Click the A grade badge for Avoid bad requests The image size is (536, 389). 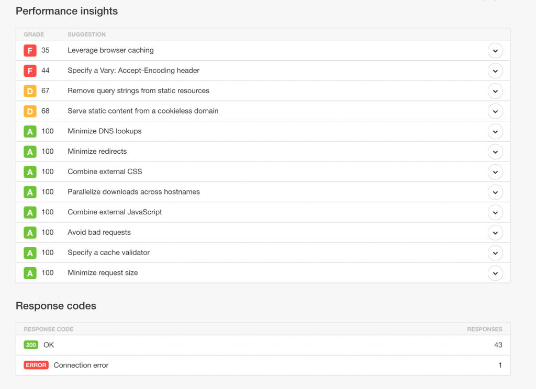[x=30, y=233]
